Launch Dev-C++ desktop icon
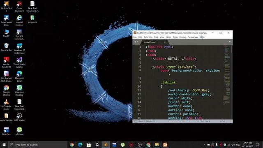The width and height of the screenshot is (263, 148). 7,131
